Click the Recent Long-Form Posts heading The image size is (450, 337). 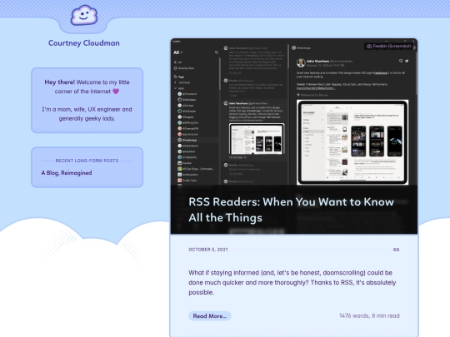click(87, 161)
